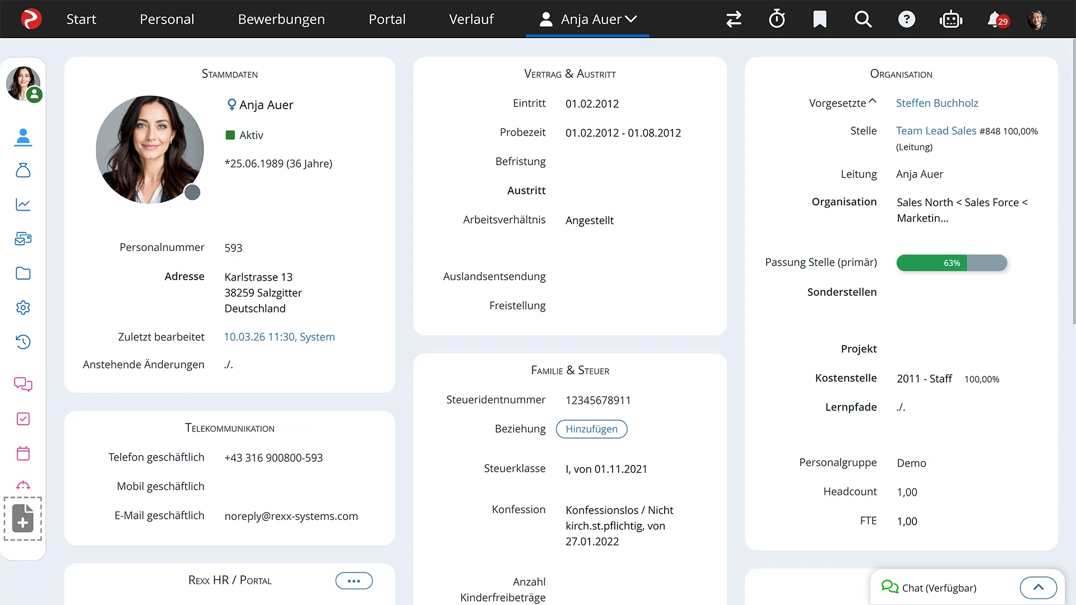Start the stopwatch time tracking icon
Image resolution: width=1076 pixels, height=605 pixels.
777,18
